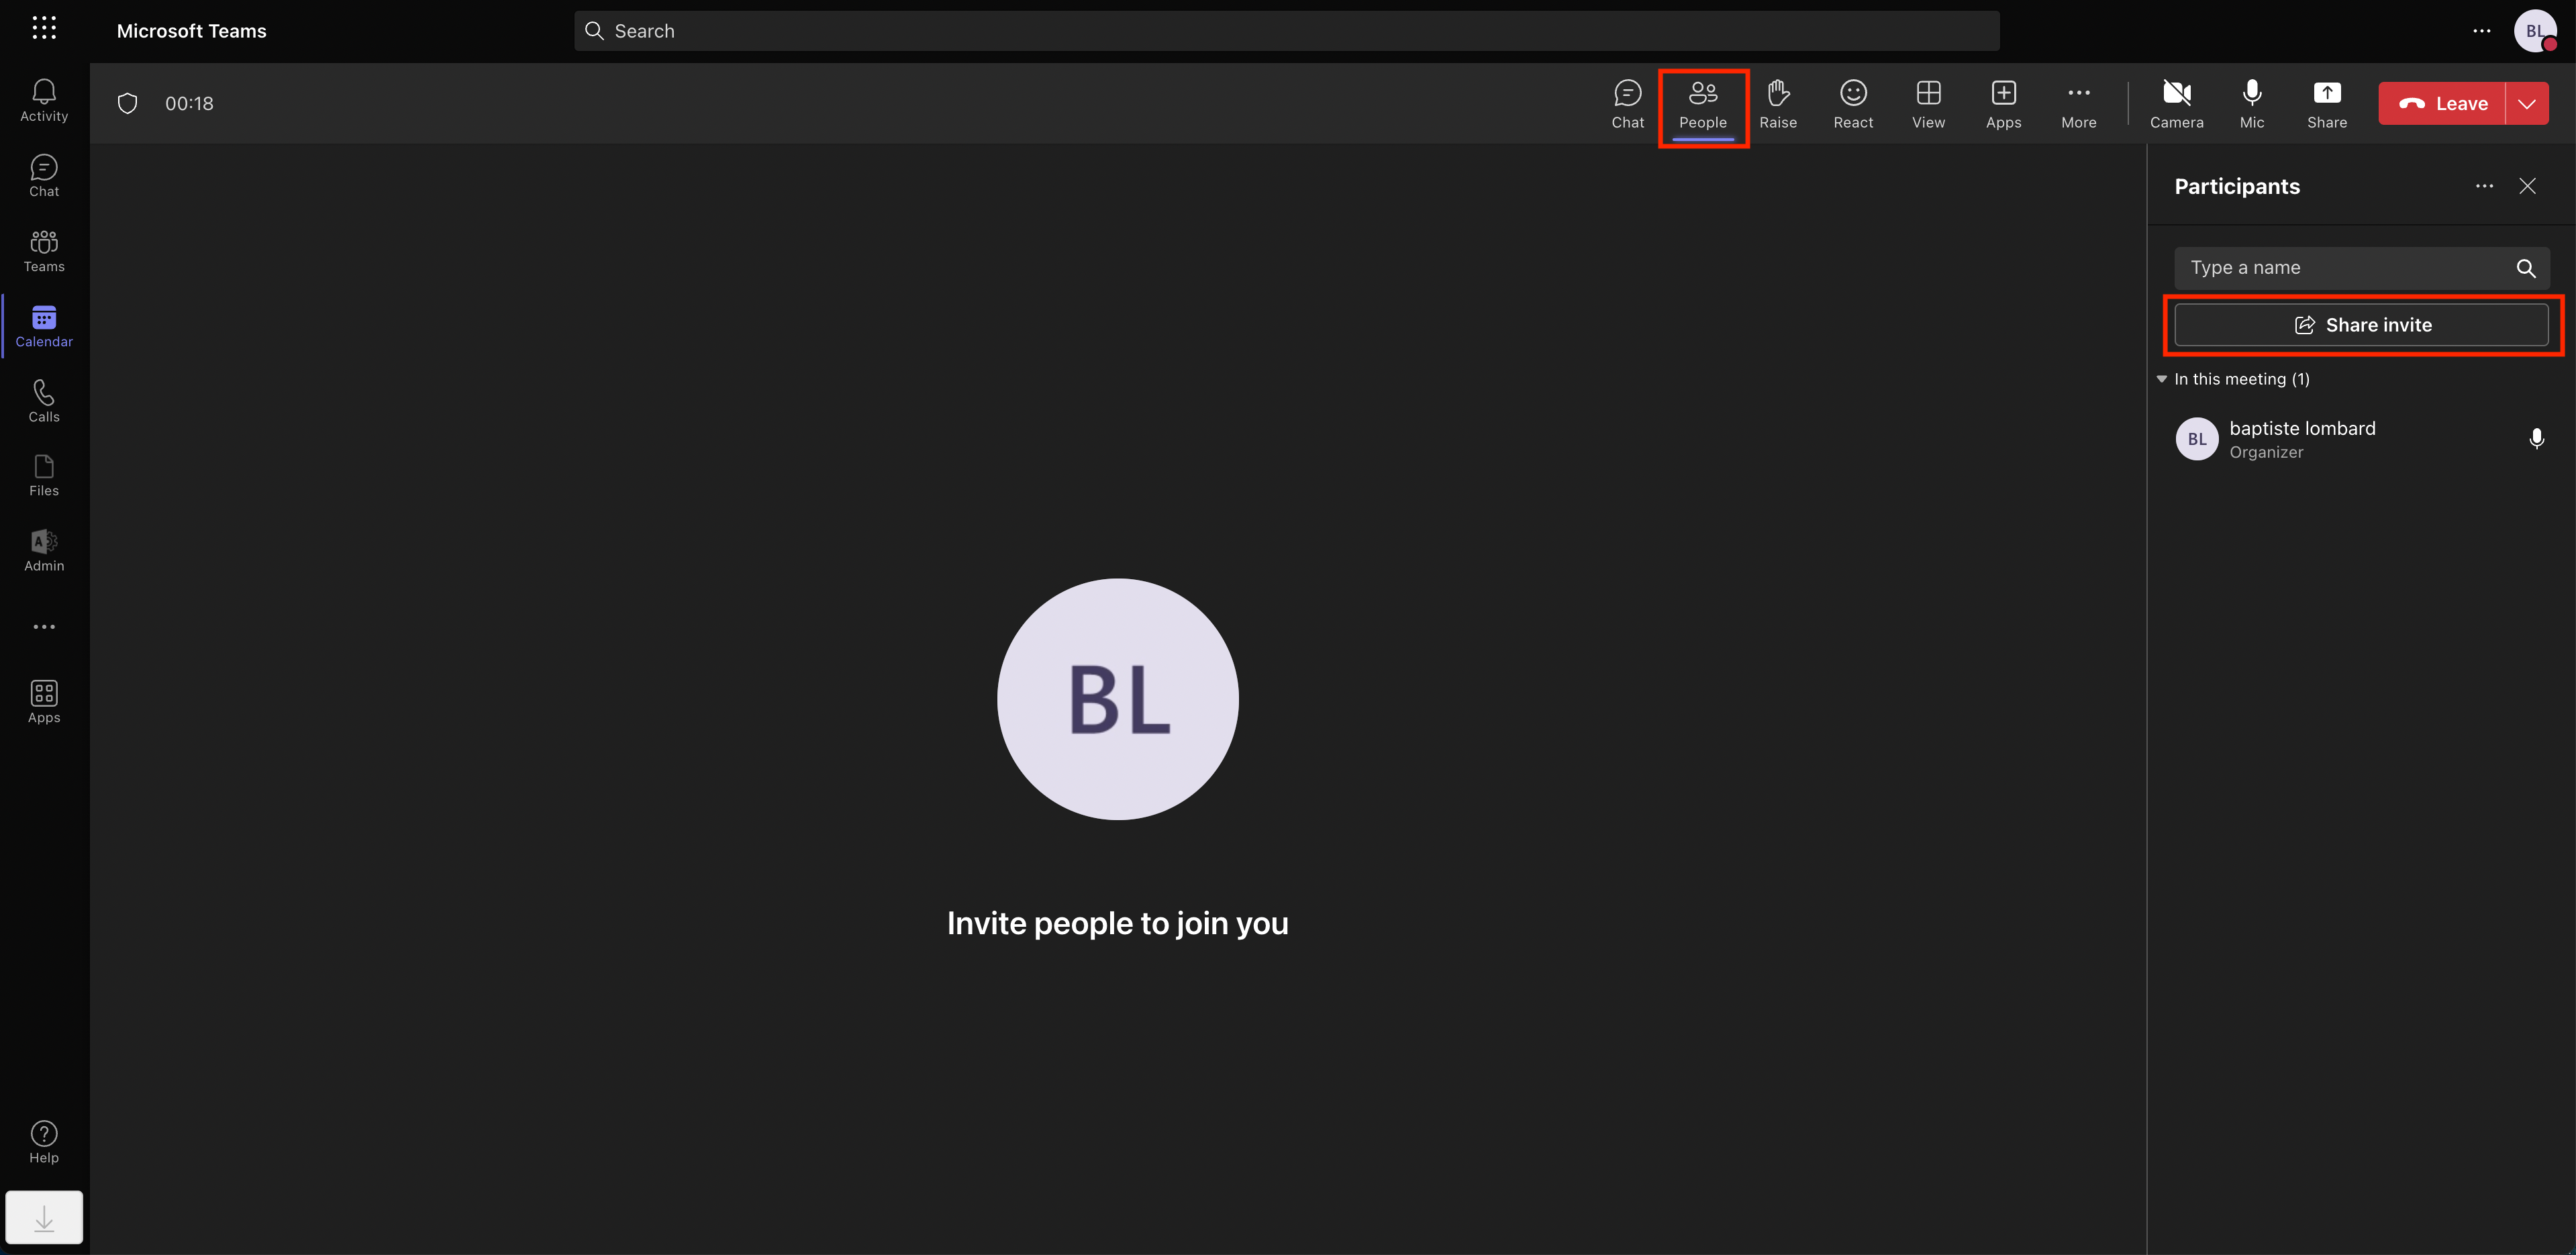
Task: Click the large BL avatar tile
Action: coord(1117,699)
